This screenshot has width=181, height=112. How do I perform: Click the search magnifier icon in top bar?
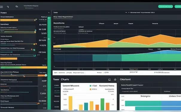[x=8, y=7]
